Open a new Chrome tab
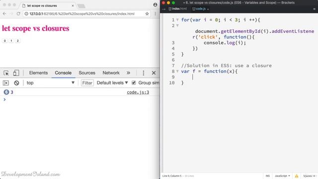 [81, 6]
